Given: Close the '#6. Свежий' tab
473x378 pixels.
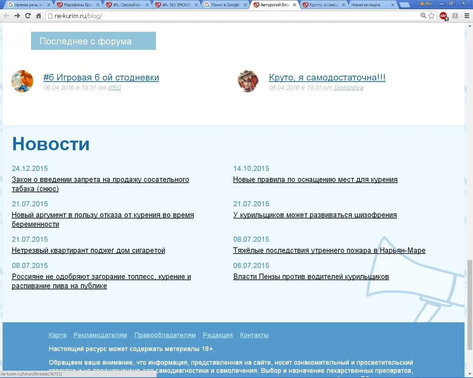Looking at the screenshot, I should pos(147,5).
